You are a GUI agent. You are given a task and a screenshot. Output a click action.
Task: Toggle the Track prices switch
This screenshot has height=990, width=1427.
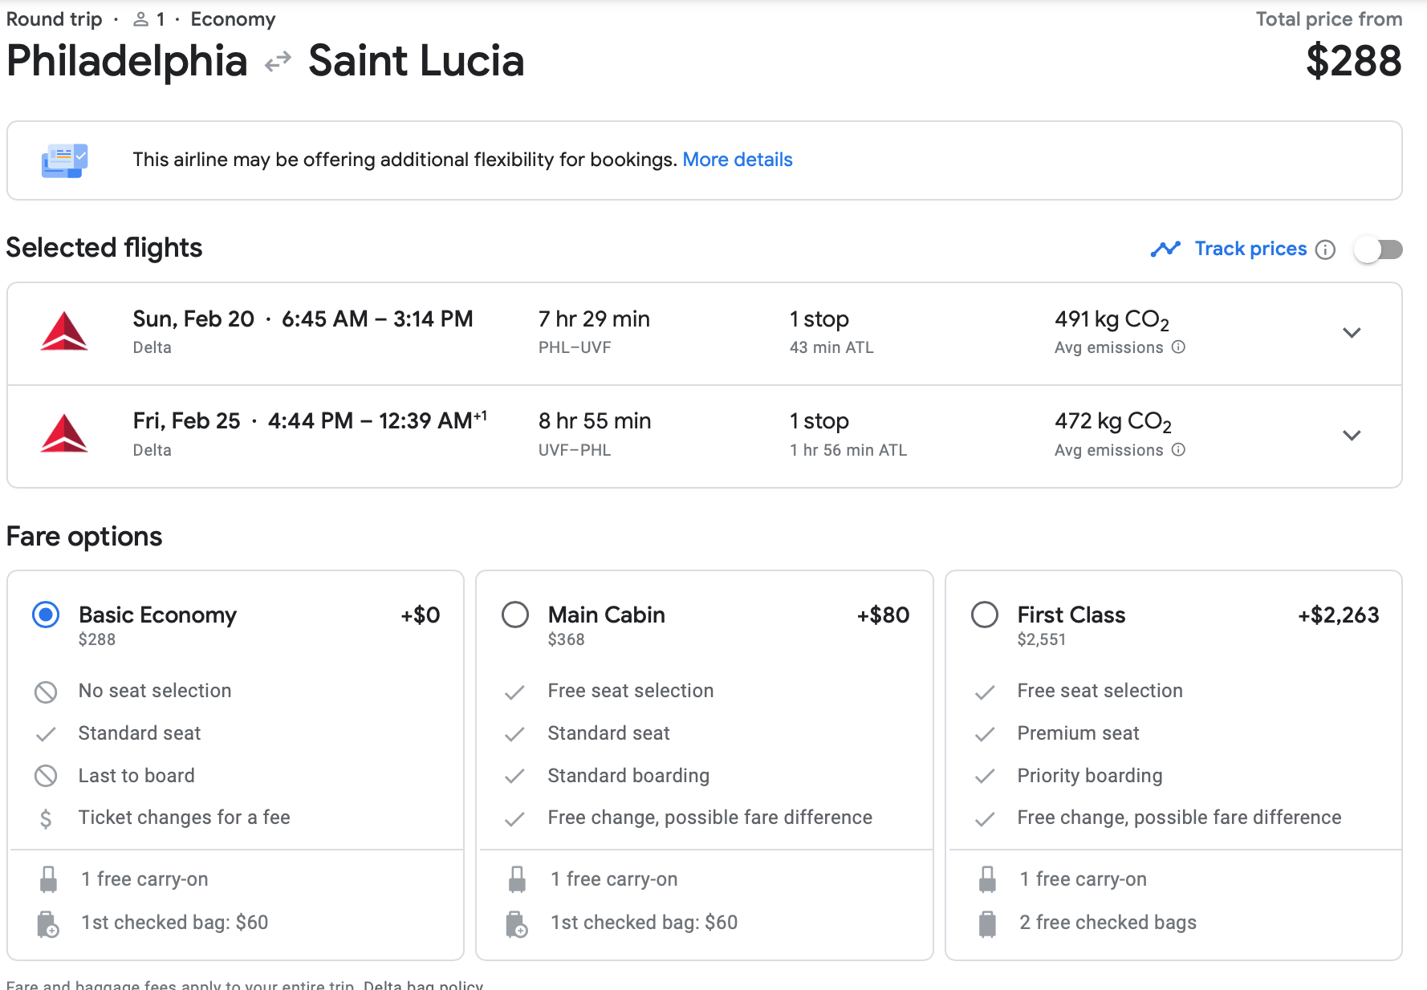point(1378,250)
